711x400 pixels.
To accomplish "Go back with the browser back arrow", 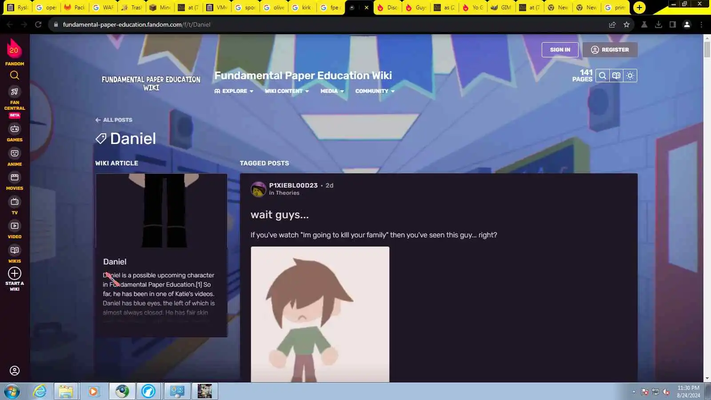I will [10, 24].
